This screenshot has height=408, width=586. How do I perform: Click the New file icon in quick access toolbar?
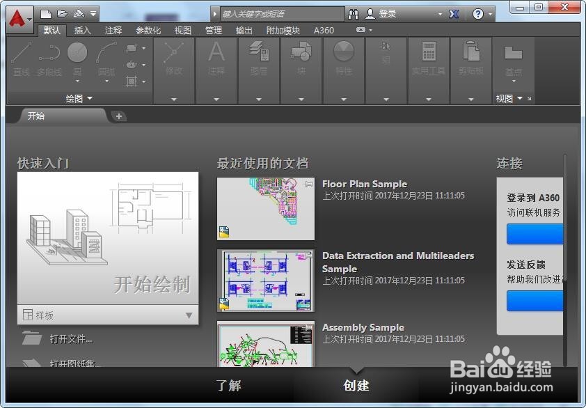46,14
